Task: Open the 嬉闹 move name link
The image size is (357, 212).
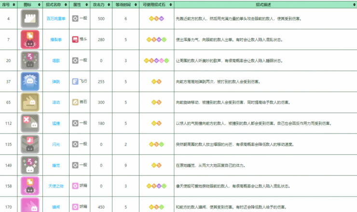Action: point(56,207)
